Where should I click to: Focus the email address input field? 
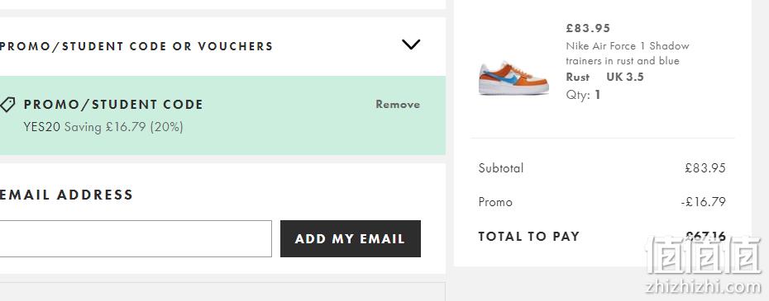click(x=136, y=238)
